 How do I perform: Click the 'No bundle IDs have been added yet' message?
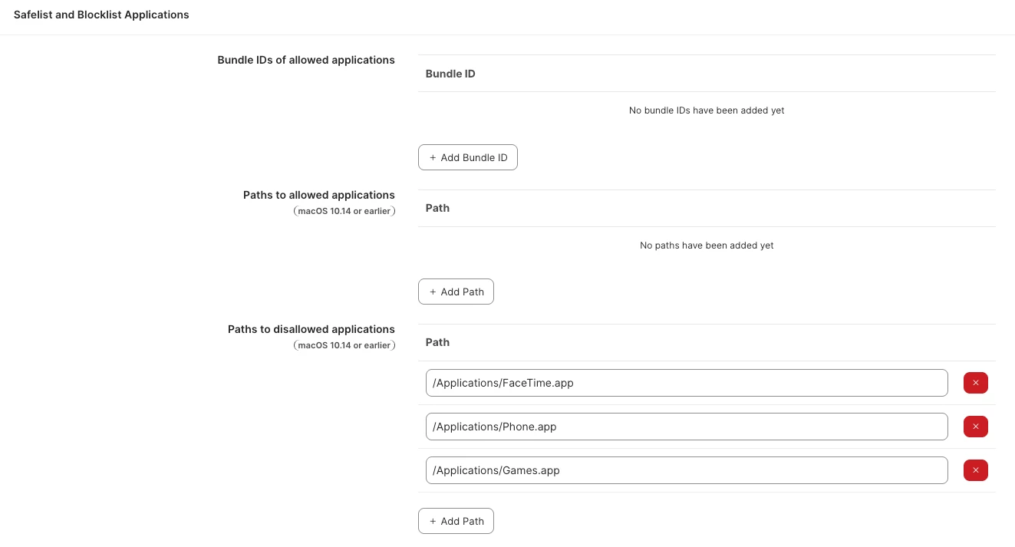(707, 110)
